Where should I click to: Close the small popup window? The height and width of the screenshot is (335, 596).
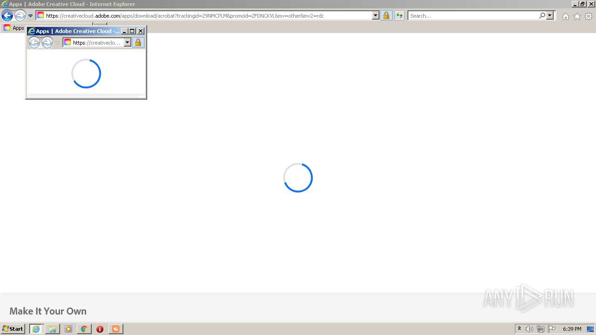(x=141, y=31)
